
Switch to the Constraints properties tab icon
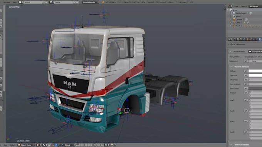pyautogui.click(x=251, y=39)
